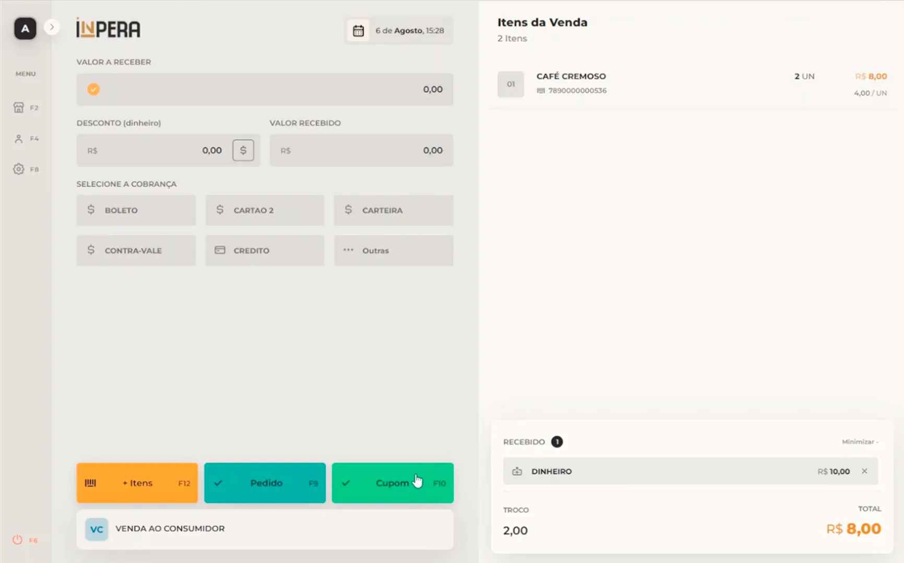Click the calendar icon beside the date
The width and height of the screenshot is (904, 563).
click(358, 31)
